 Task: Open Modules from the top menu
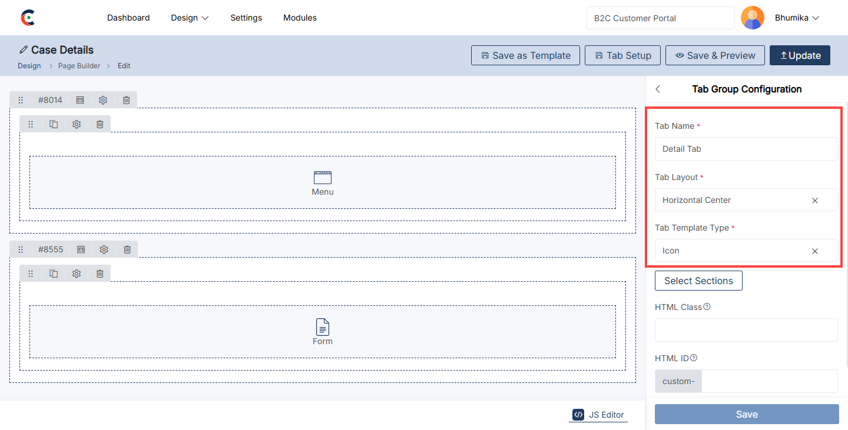pyautogui.click(x=300, y=18)
